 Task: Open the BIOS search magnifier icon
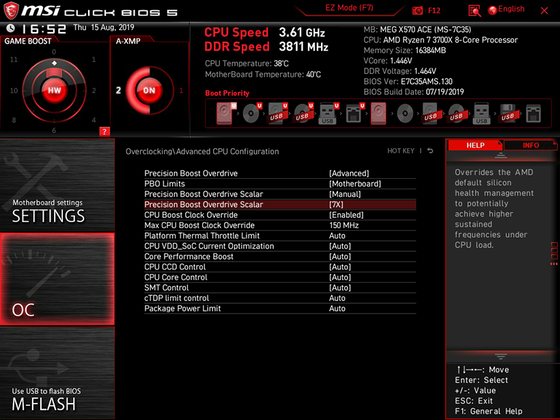pyautogui.click(x=474, y=11)
